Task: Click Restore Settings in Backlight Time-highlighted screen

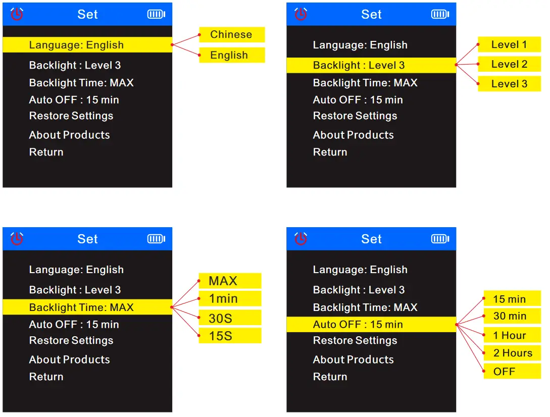Action: [71, 341]
